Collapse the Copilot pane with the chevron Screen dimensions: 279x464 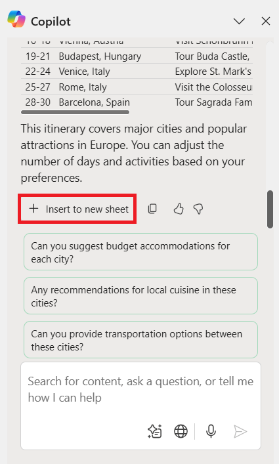(239, 21)
